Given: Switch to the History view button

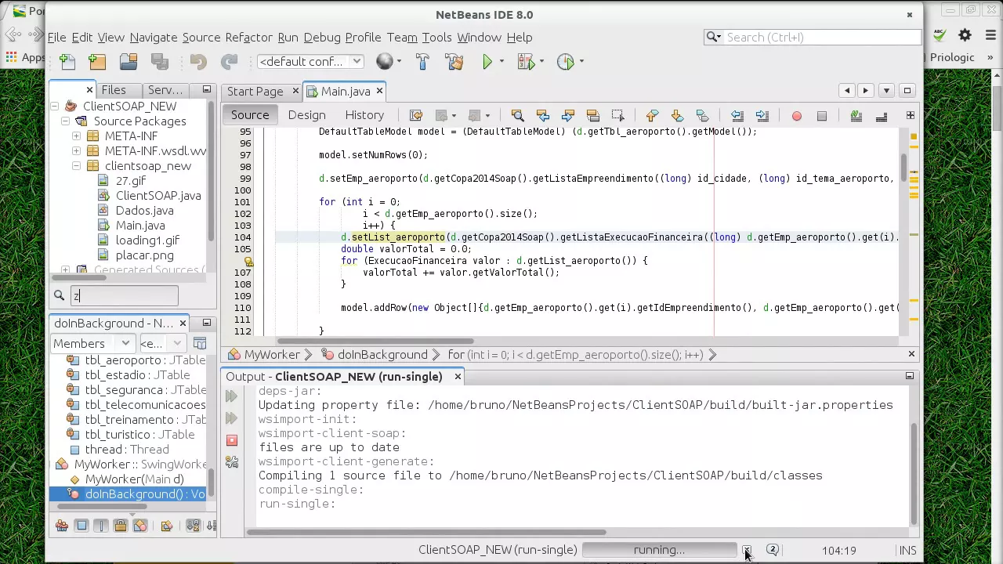Looking at the screenshot, I should coord(364,115).
